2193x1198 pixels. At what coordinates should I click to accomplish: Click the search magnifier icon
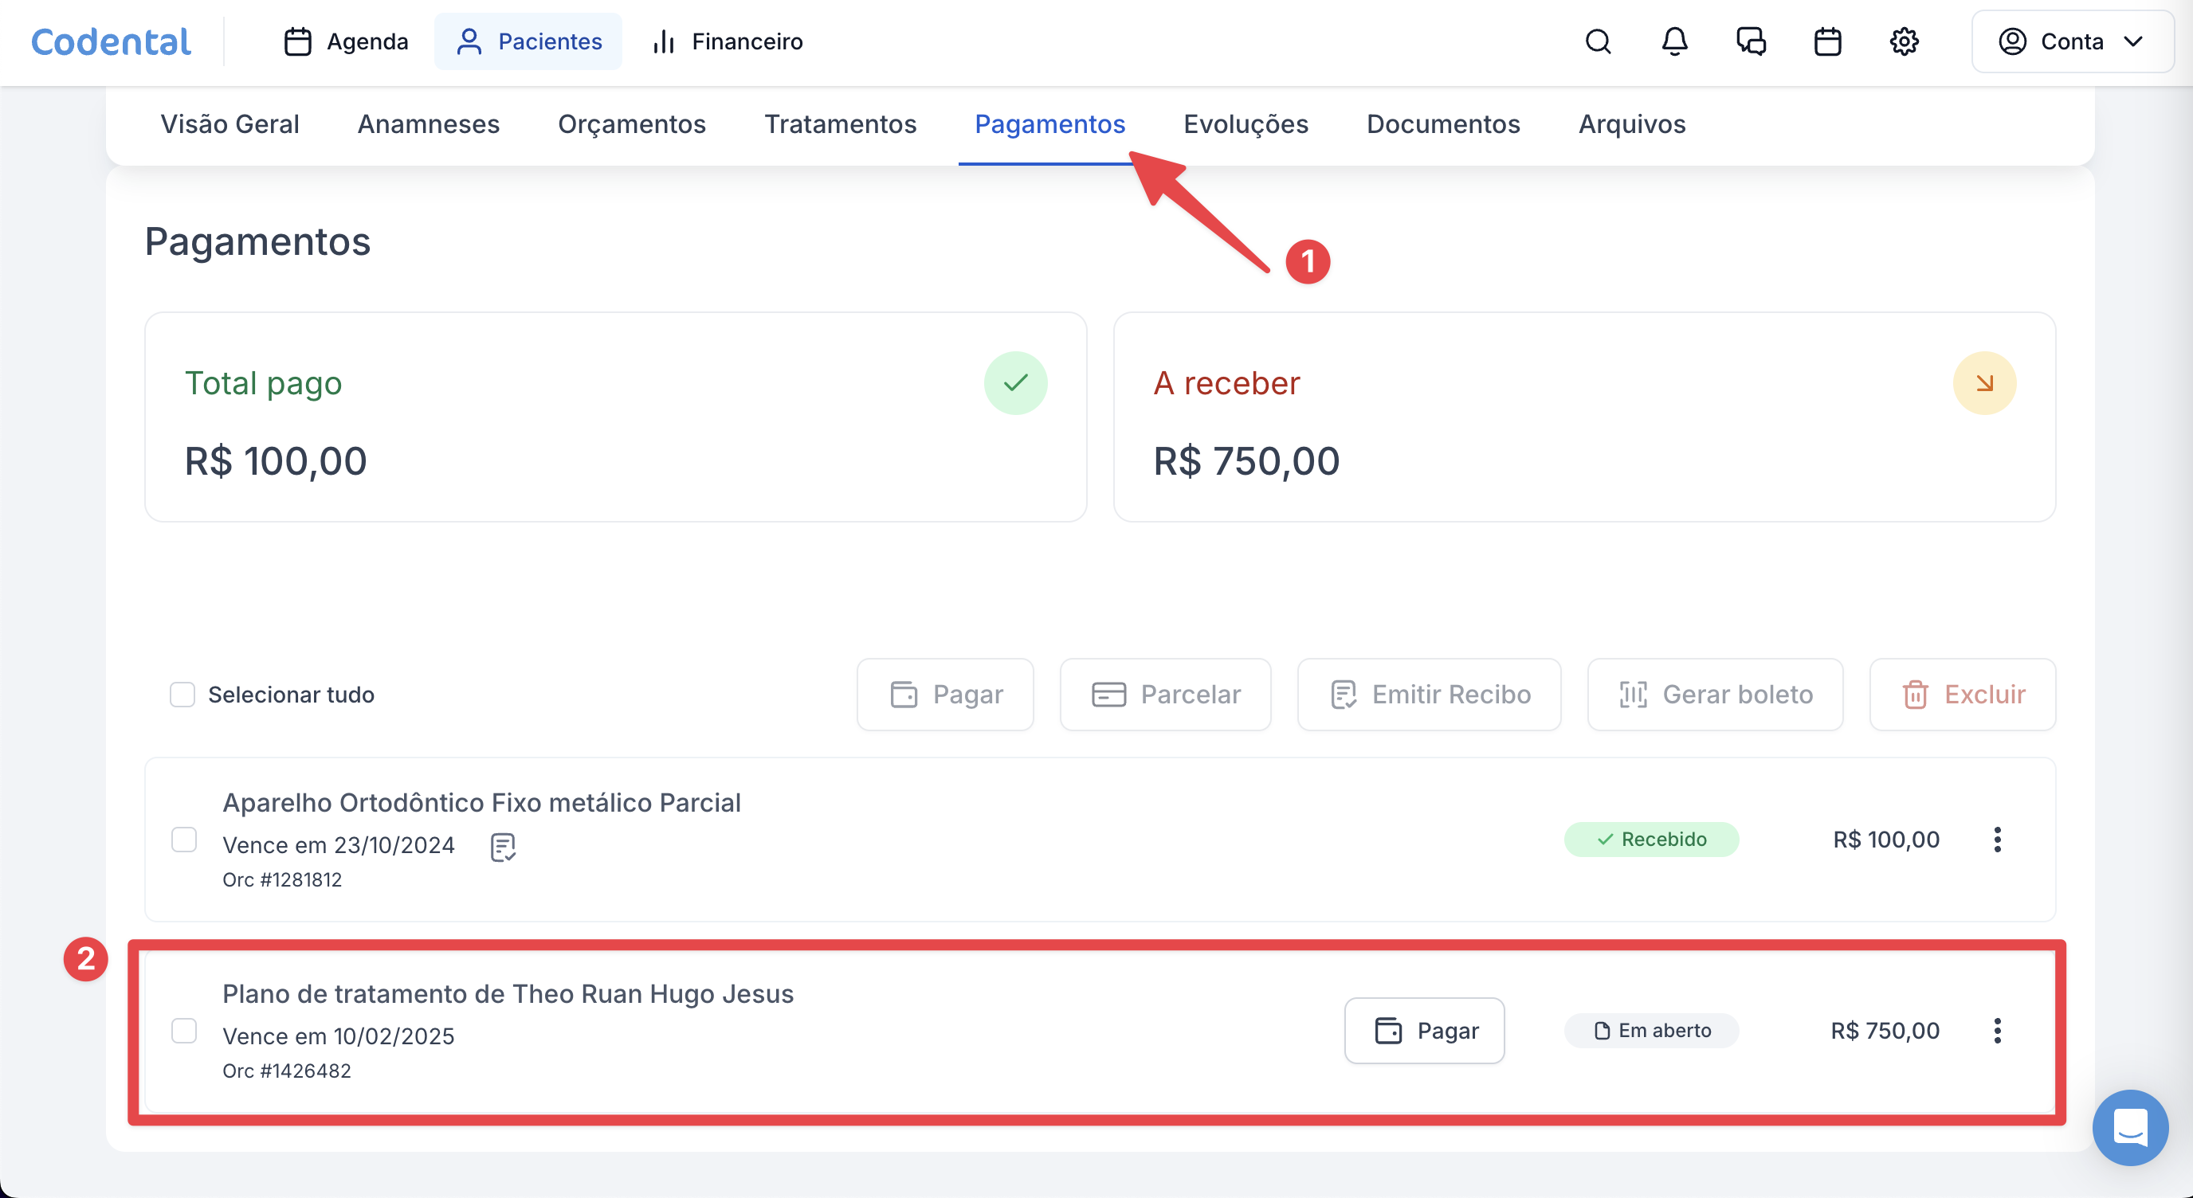click(x=1598, y=41)
